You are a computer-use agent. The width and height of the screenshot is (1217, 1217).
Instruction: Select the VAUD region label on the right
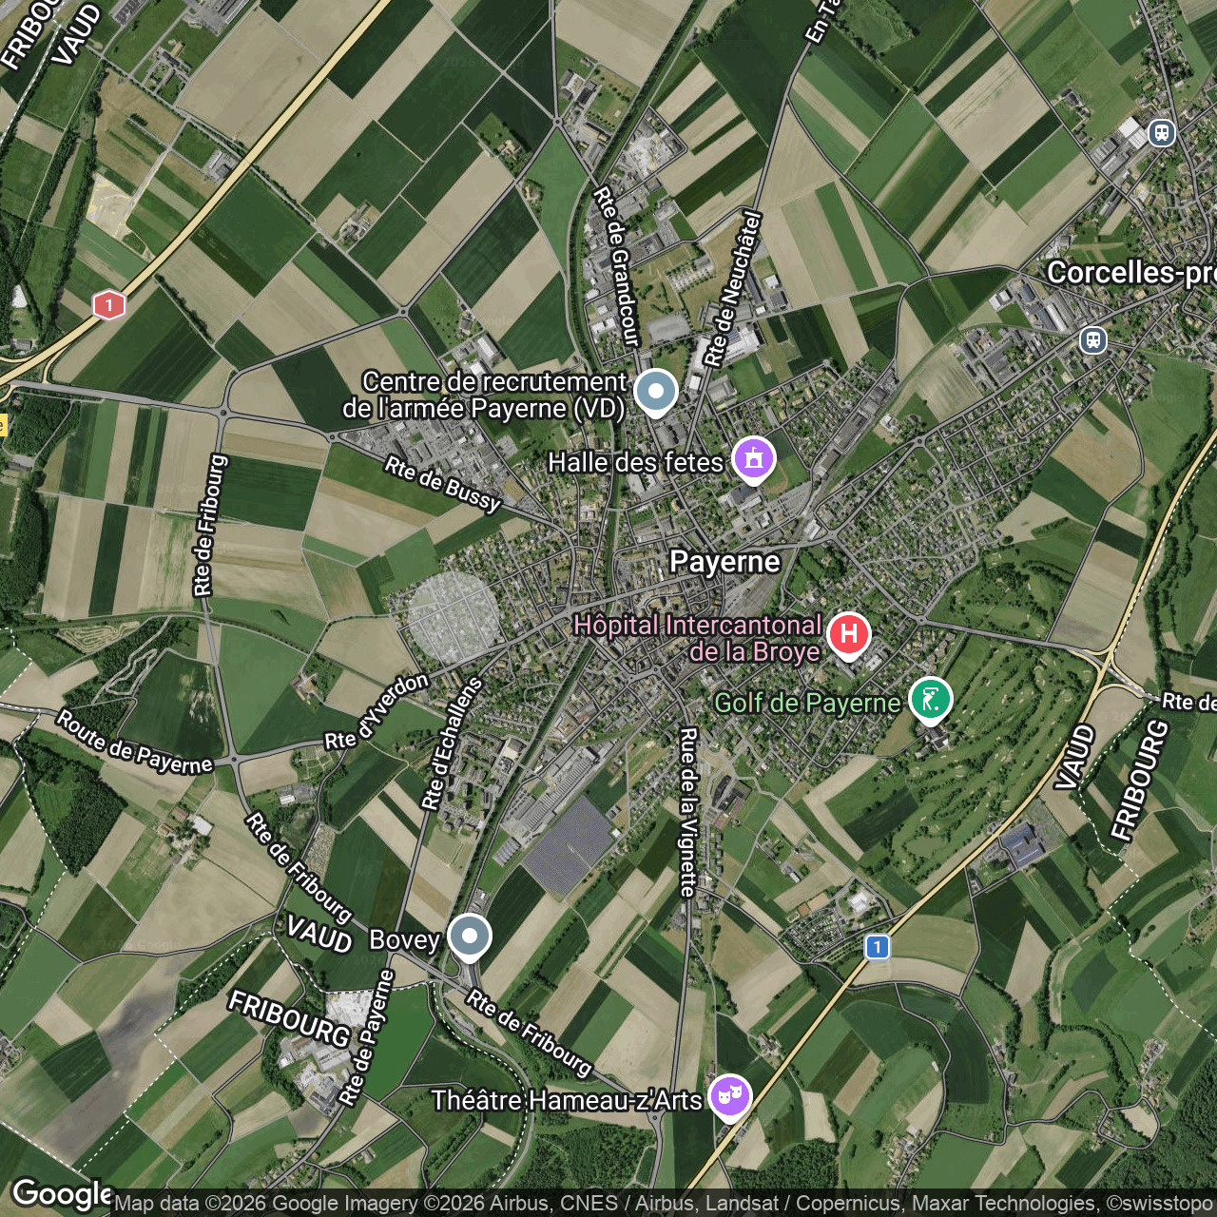coord(1075,758)
